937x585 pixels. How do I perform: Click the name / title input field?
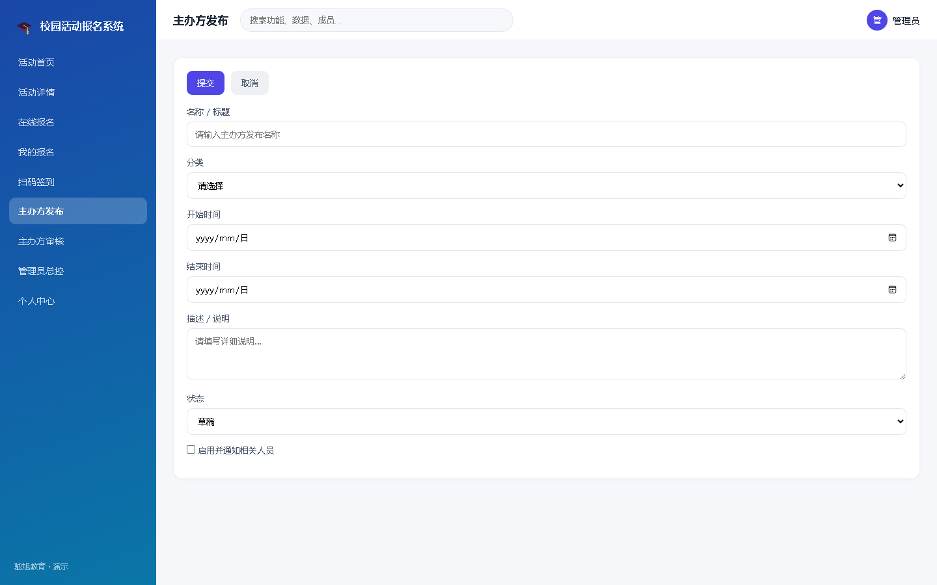[547, 135]
